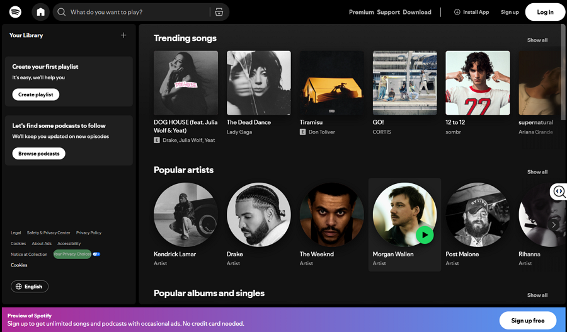
Task: Open Safety & Privacy Center link
Action: (x=49, y=233)
